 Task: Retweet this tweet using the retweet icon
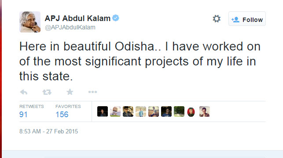[47, 92]
